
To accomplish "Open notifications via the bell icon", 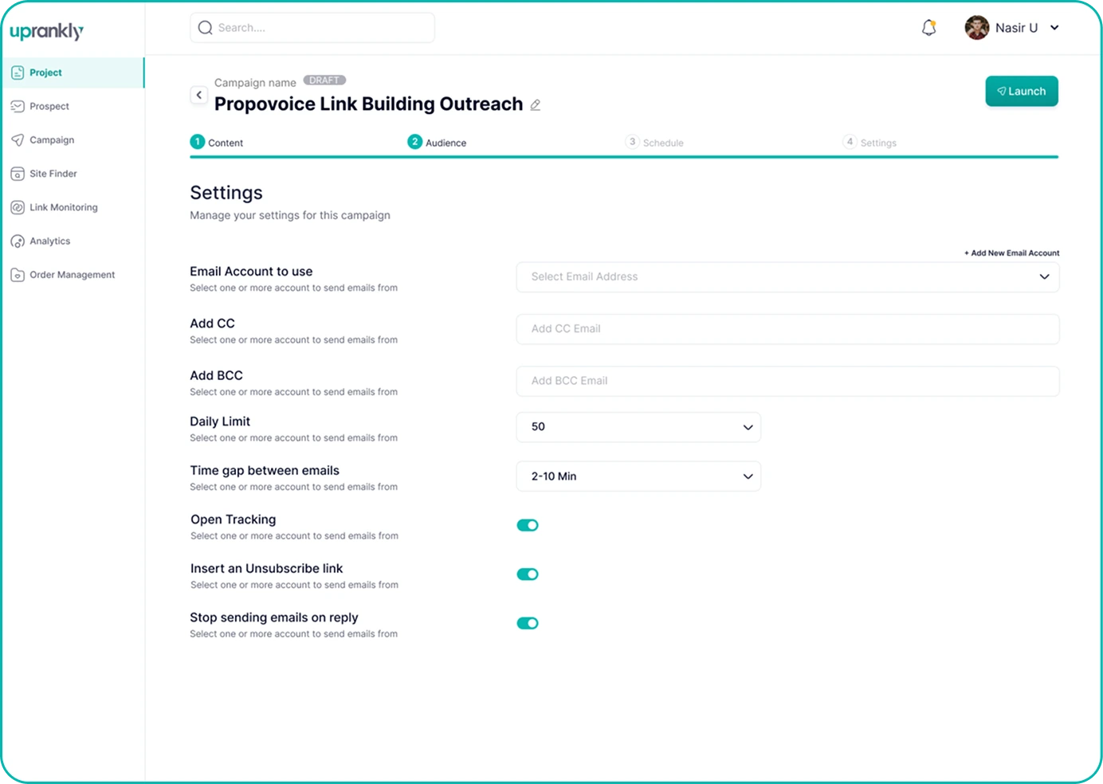I will [x=928, y=28].
